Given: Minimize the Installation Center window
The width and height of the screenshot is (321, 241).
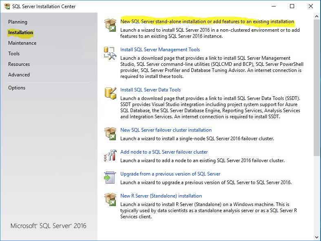Looking at the screenshot, I should pyautogui.click(x=274, y=7).
